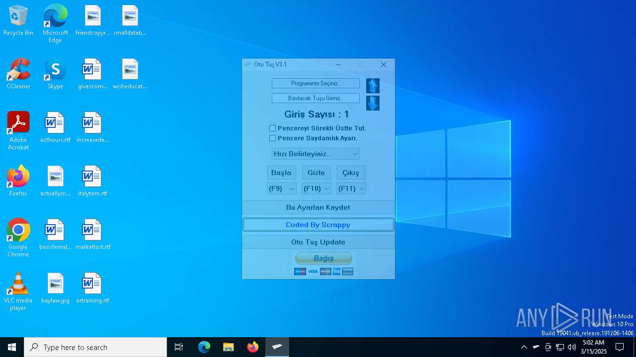Screen dimensions: 636x357
Task: Click the Başla button
Action: pyautogui.click(x=281, y=173)
